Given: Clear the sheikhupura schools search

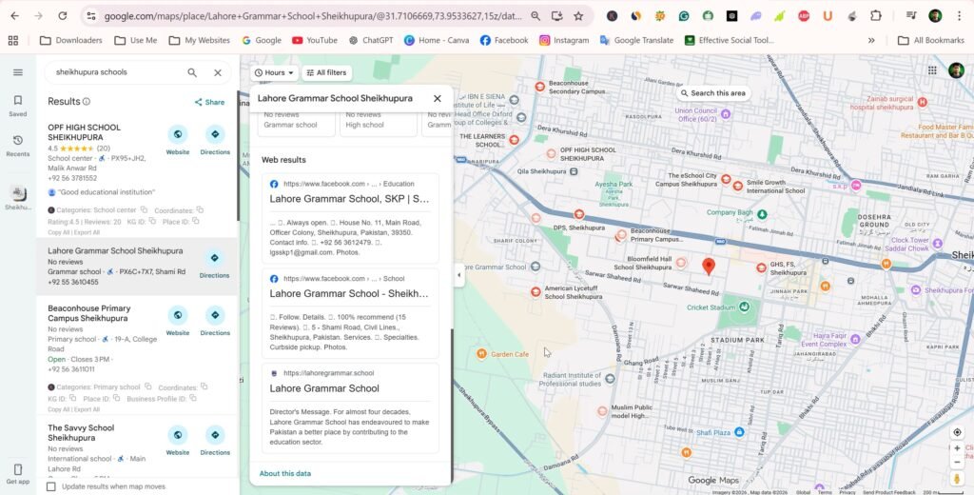Looking at the screenshot, I should pyautogui.click(x=218, y=72).
